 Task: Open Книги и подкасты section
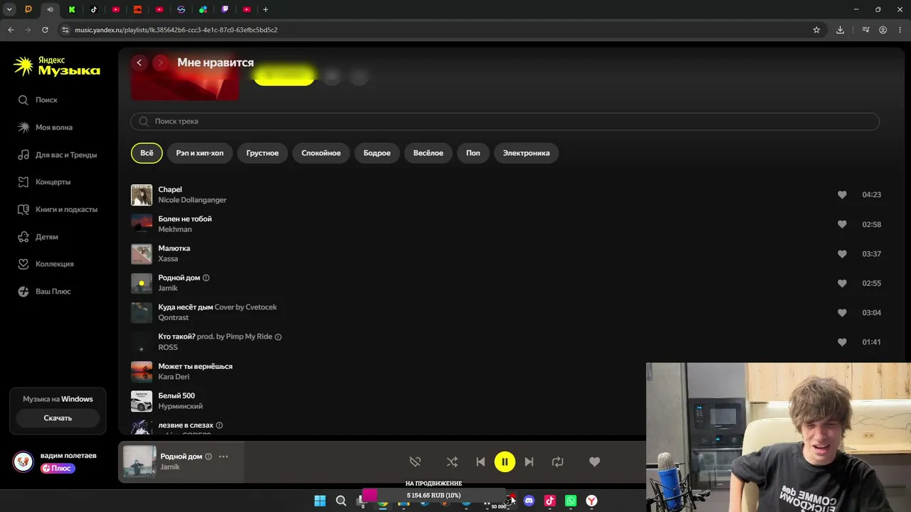coord(57,210)
